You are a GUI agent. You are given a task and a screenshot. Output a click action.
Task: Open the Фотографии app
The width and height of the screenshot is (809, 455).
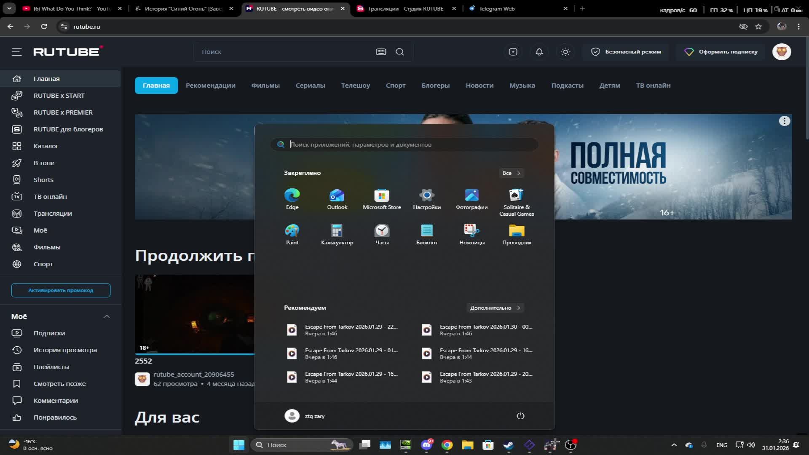pyautogui.click(x=471, y=199)
